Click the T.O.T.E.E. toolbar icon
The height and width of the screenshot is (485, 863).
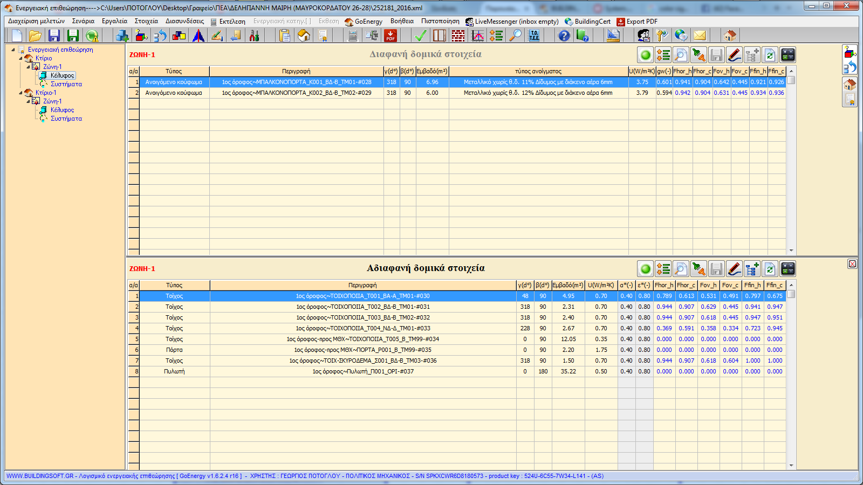click(534, 36)
